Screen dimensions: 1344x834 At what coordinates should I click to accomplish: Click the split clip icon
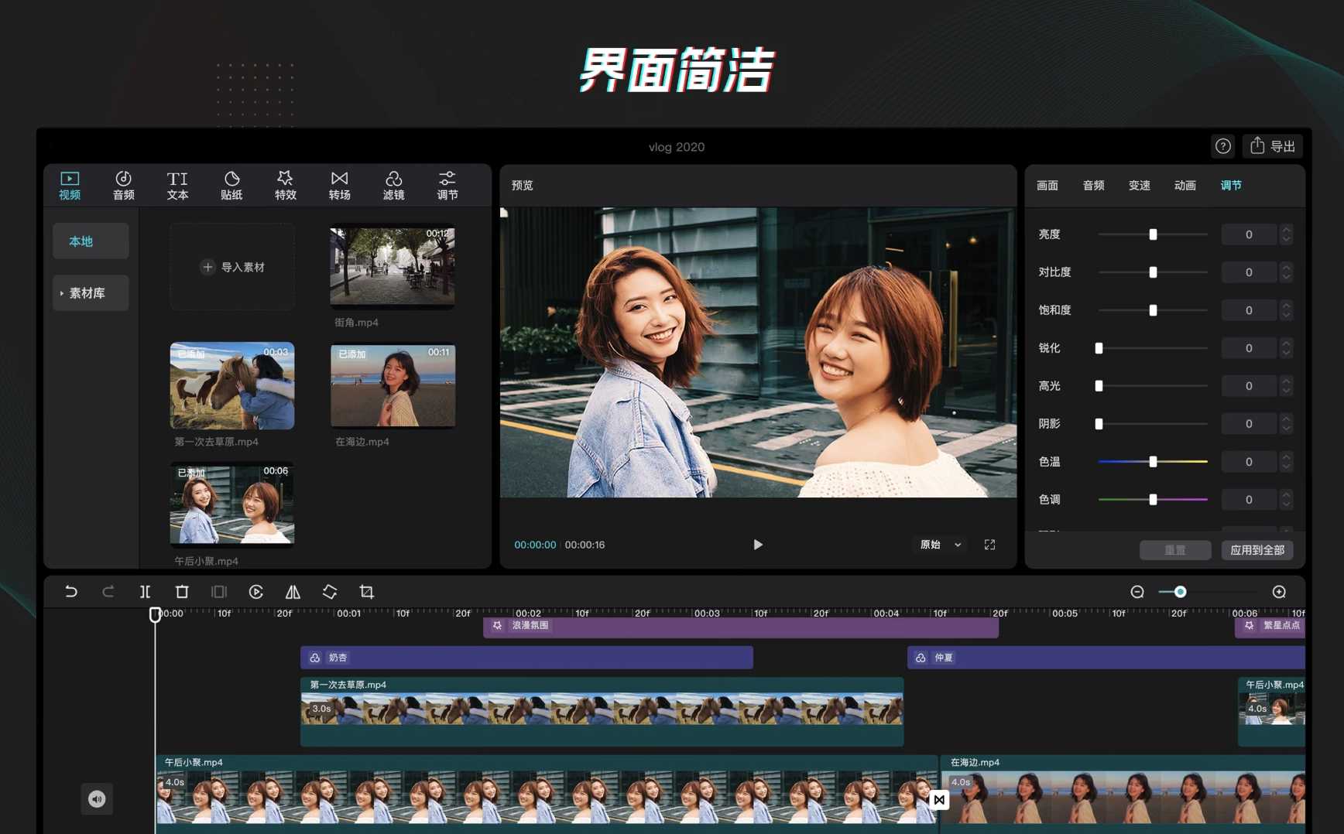tap(145, 592)
